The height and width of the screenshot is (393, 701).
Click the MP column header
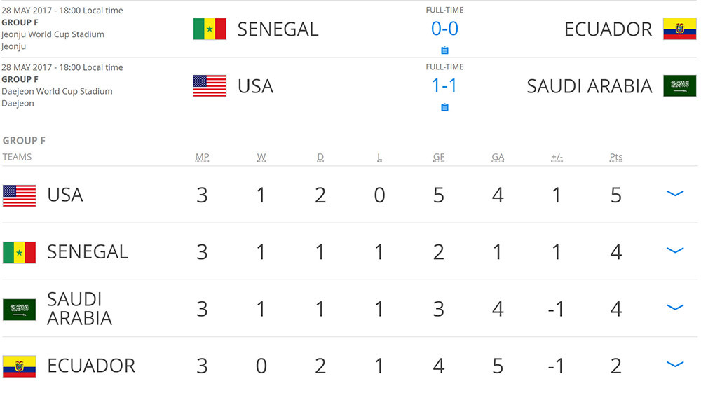[202, 157]
